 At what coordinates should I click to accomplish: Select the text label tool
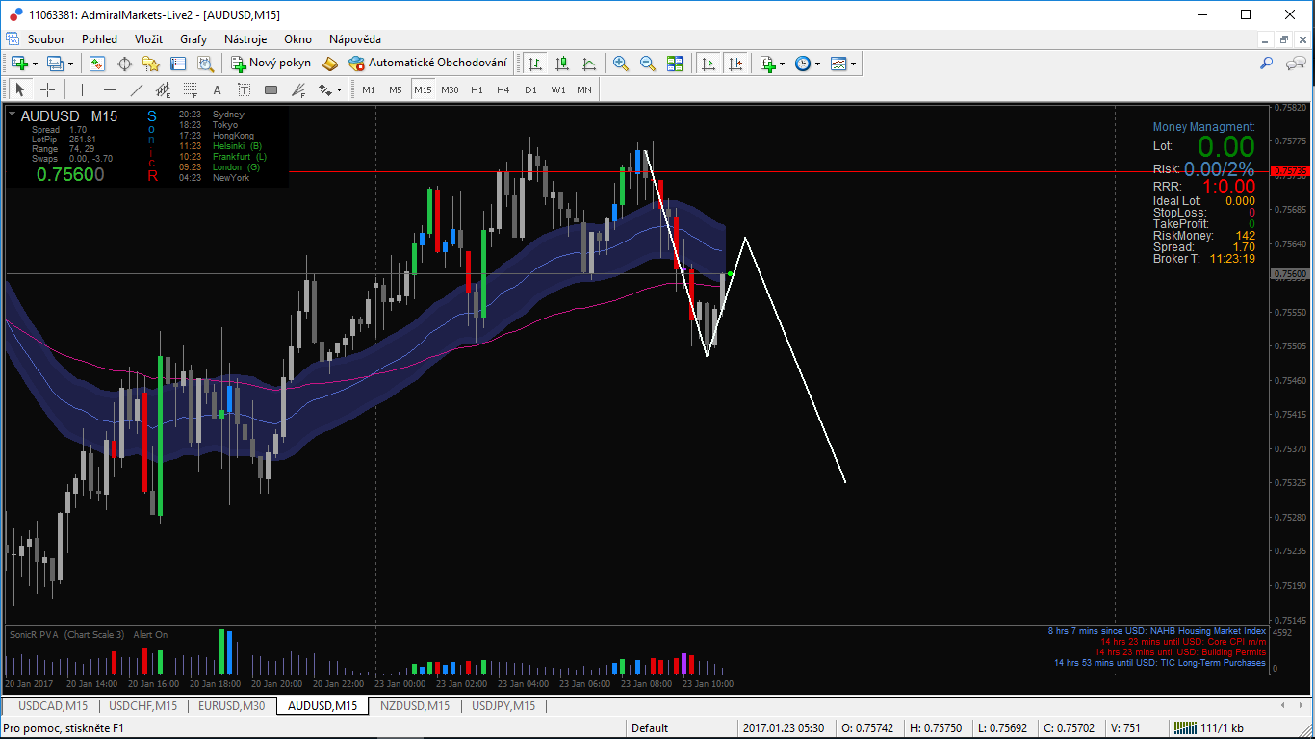245,89
